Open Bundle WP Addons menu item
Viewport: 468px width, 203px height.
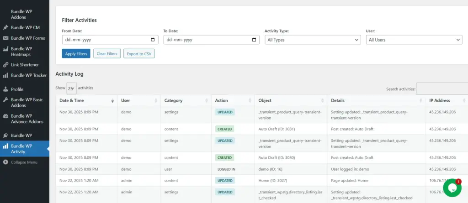click(25, 14)
